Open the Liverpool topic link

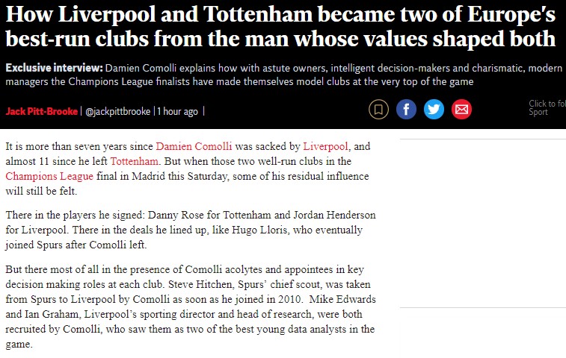[325, 146]
